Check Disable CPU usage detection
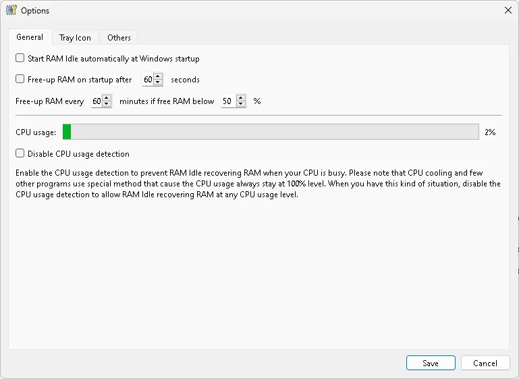Viewport: 519px width, 379px height. pyautogui.click(x=20, y=153)
